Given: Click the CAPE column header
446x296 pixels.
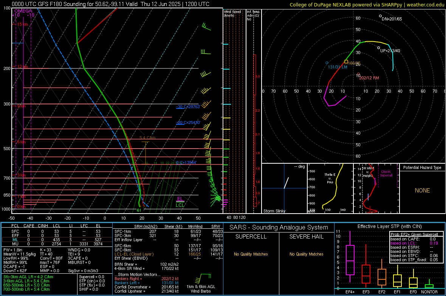Looking at the screenshot, I should [29, 226].
